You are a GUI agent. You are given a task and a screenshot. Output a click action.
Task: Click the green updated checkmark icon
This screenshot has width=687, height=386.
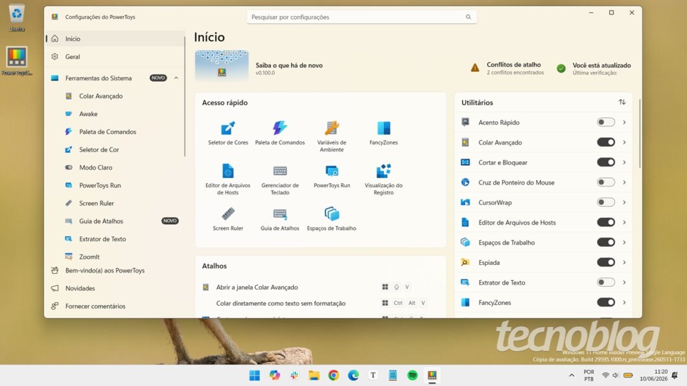point(561,68)
